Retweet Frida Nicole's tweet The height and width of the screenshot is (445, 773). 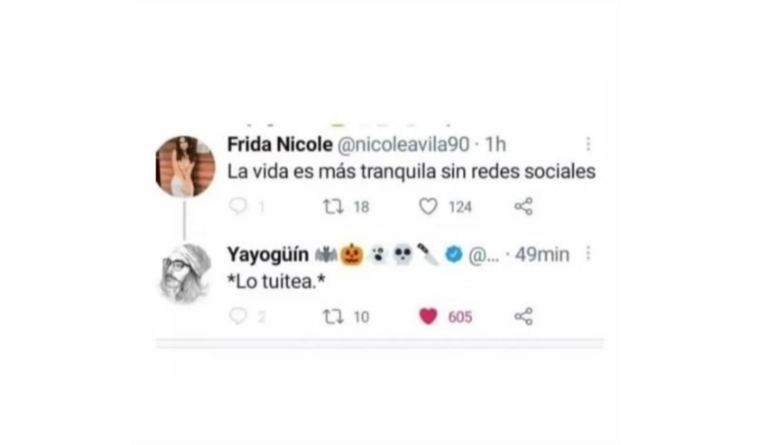tap(333, 207)
